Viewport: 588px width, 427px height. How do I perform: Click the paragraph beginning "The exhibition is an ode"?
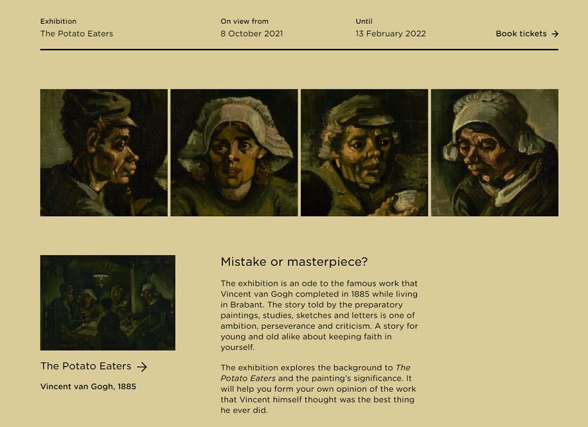(x=319, y=315)
